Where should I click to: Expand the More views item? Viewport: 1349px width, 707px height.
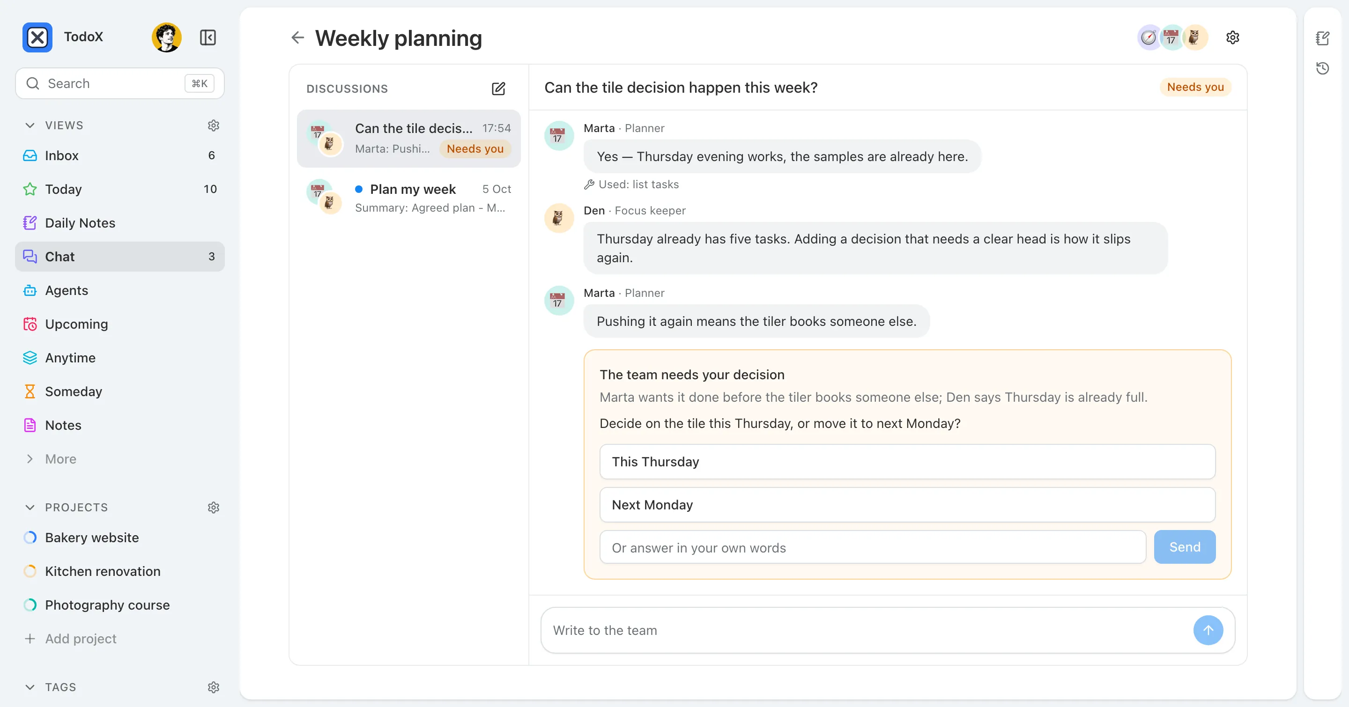[120, 459]
